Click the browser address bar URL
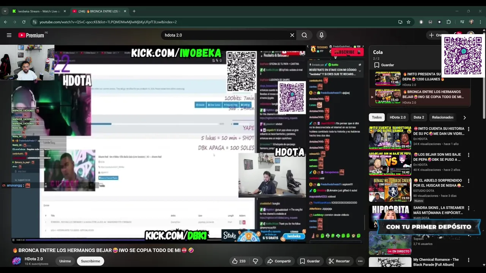This screenshot has width=486, height=273. (108, 22)
